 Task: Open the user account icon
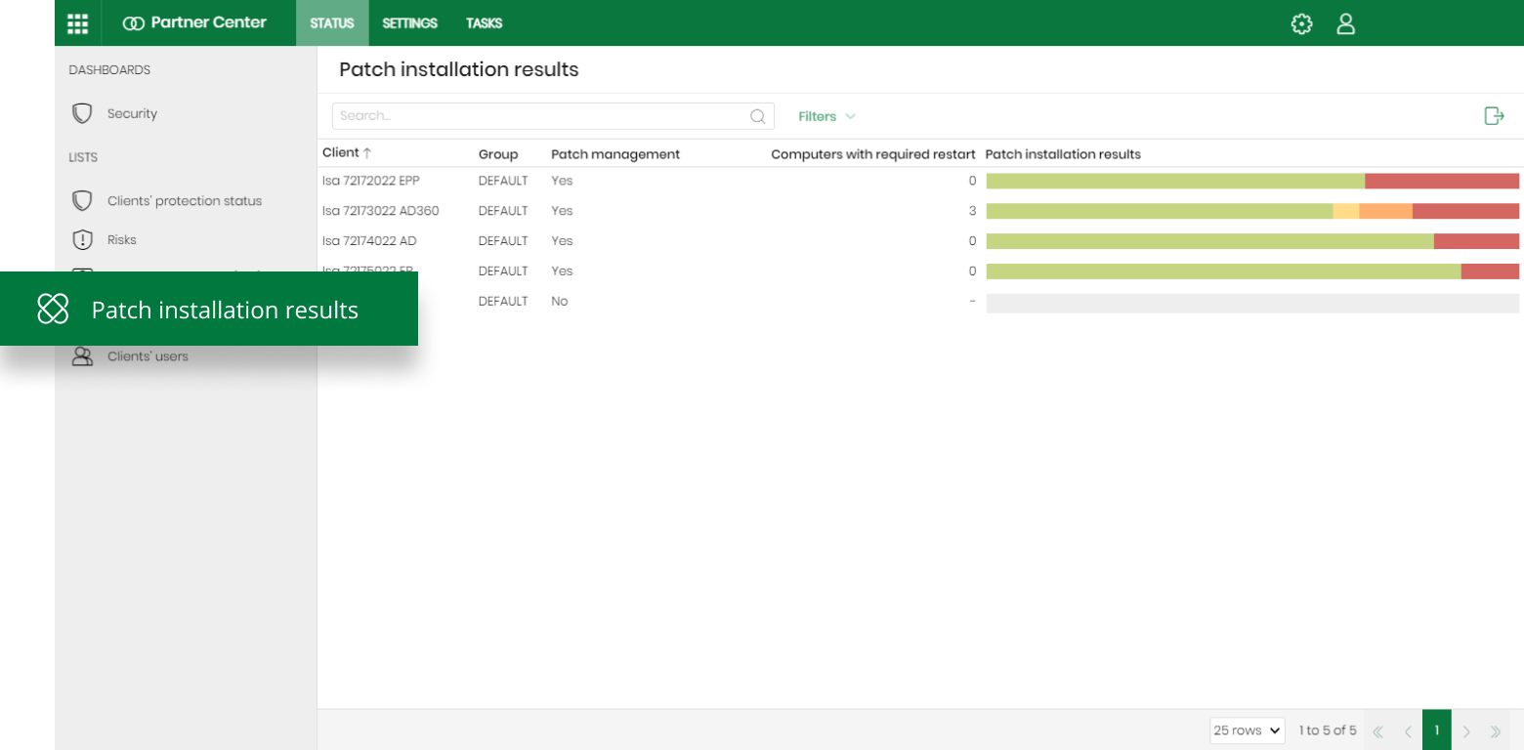pos(1345,23)
